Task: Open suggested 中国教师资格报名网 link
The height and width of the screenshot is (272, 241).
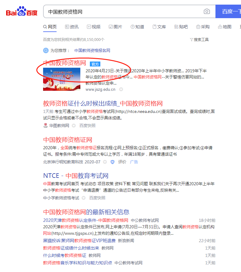Action: tap(92, 50)
